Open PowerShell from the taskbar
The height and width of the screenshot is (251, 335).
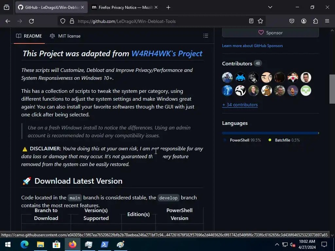point(104,244)
